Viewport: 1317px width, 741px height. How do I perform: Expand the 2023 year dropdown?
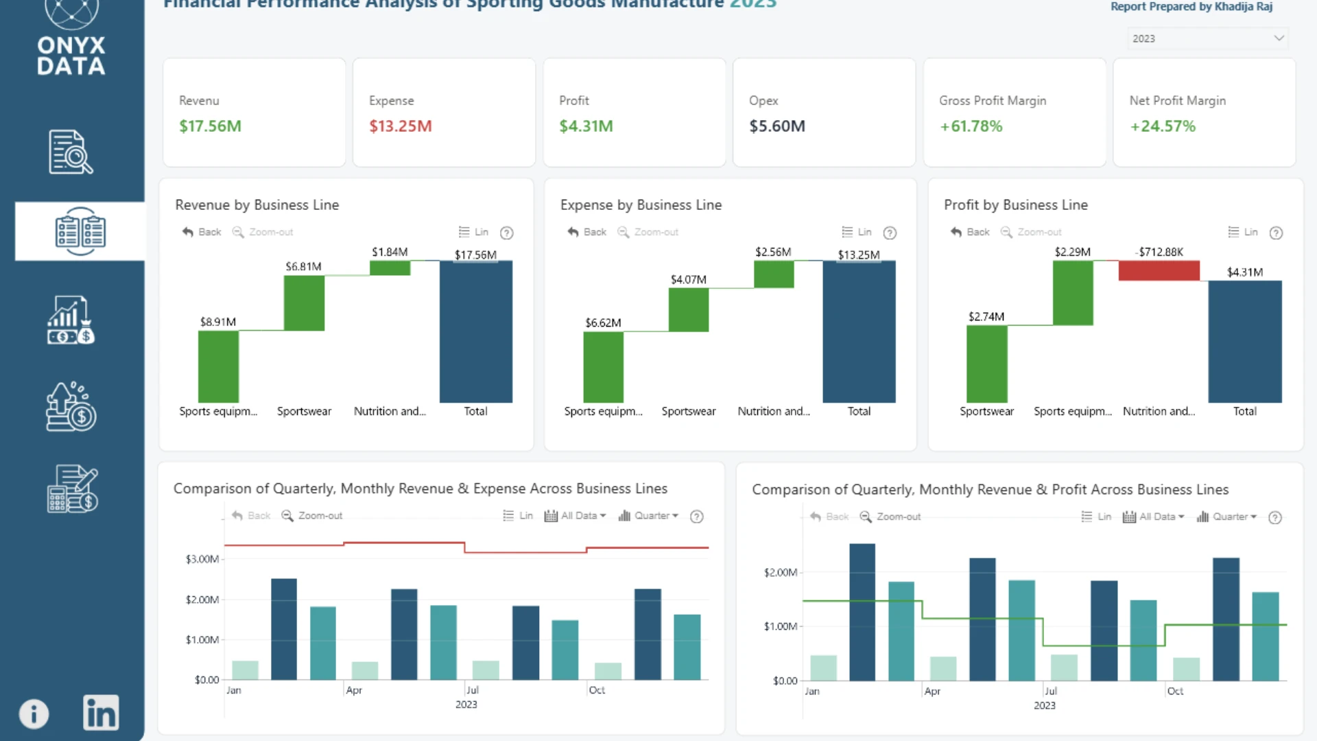coord(1207,38)
